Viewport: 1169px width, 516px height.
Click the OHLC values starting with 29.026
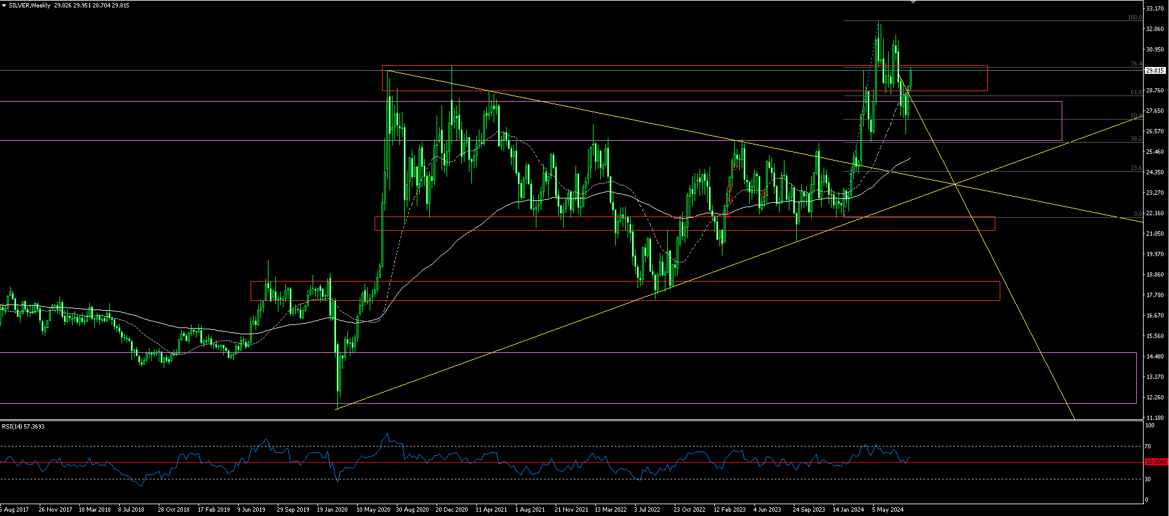(92, 5)
